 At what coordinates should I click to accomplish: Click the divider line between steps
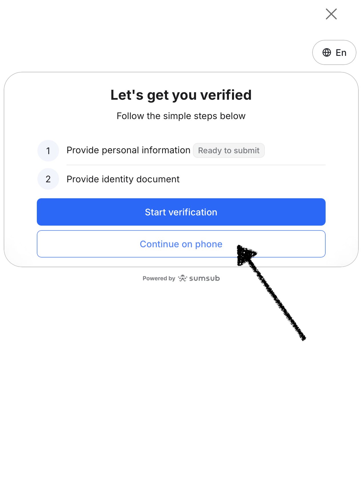[196, 165]
